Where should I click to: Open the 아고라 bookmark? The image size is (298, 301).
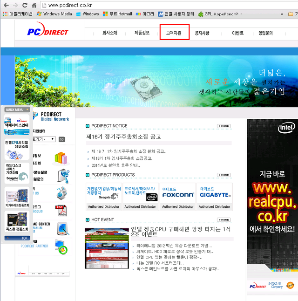point(145,14)
